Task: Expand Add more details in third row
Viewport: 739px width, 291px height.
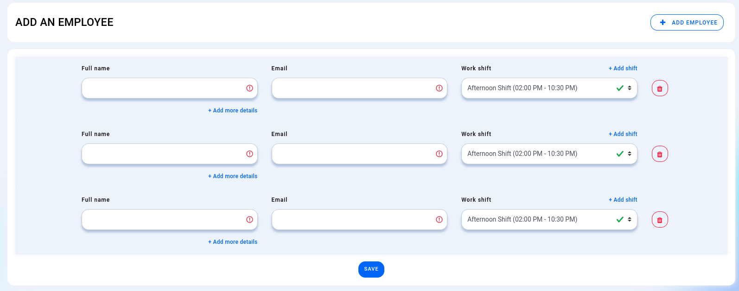Action: coord(233,242)
